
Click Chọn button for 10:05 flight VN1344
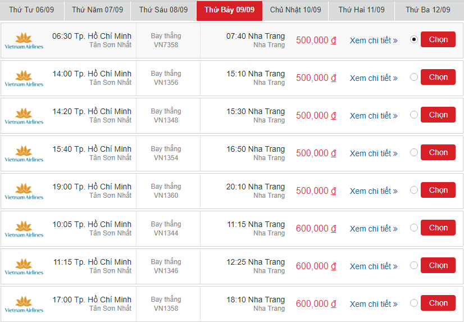point(438,228)
